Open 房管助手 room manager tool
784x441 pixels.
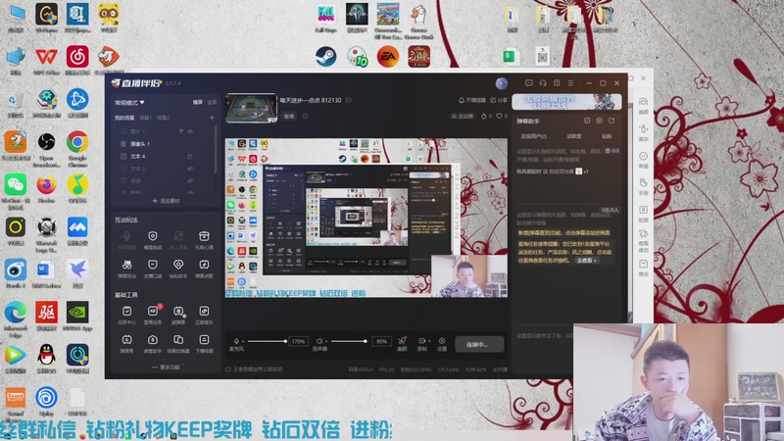153,344
